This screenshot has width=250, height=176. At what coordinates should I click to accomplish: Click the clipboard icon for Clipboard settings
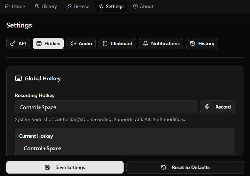pyautogui.click(x=105, y=43)
